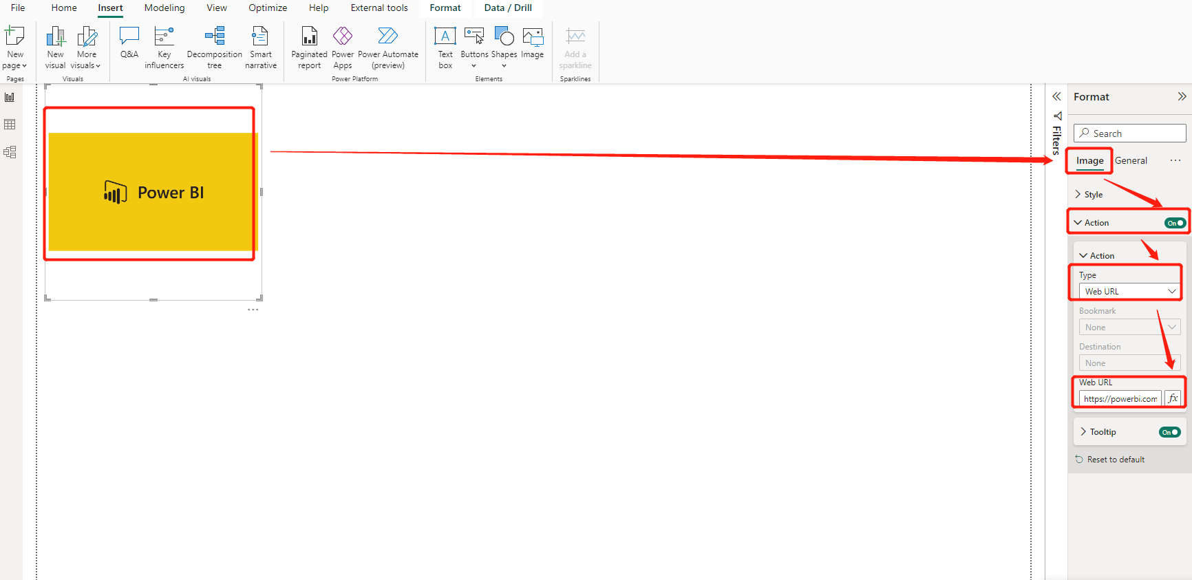Open conditional formatting fx for Web URL
Image resolution: width=1192 pixels, height=580 pixels.
(1173, 398)
